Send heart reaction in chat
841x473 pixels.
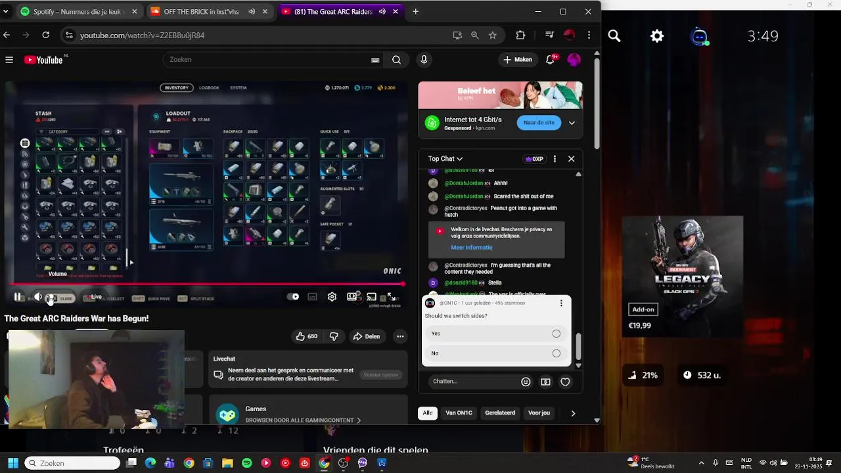coord(565,382)
